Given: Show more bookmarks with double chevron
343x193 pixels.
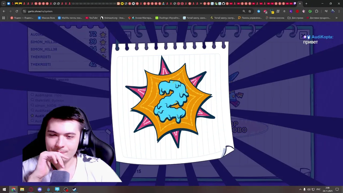Looking at the screenshot, I should [337, 18].
